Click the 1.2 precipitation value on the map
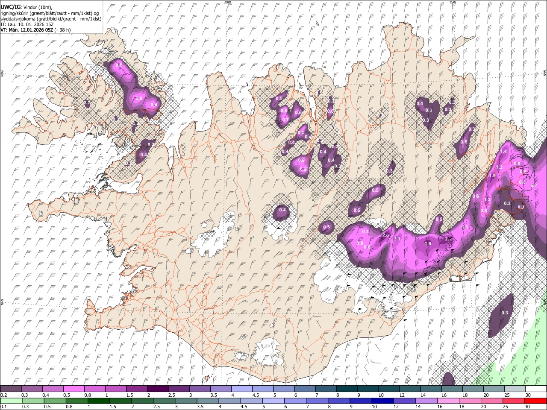The width and height of the screenshot is (547, 410). coord(499,167)
